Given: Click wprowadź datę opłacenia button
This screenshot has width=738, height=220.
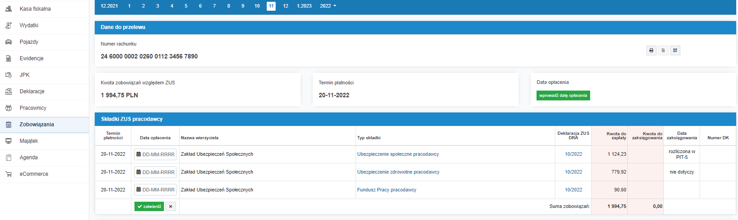Looking at the screenshot, I should (x=563, y=95).
